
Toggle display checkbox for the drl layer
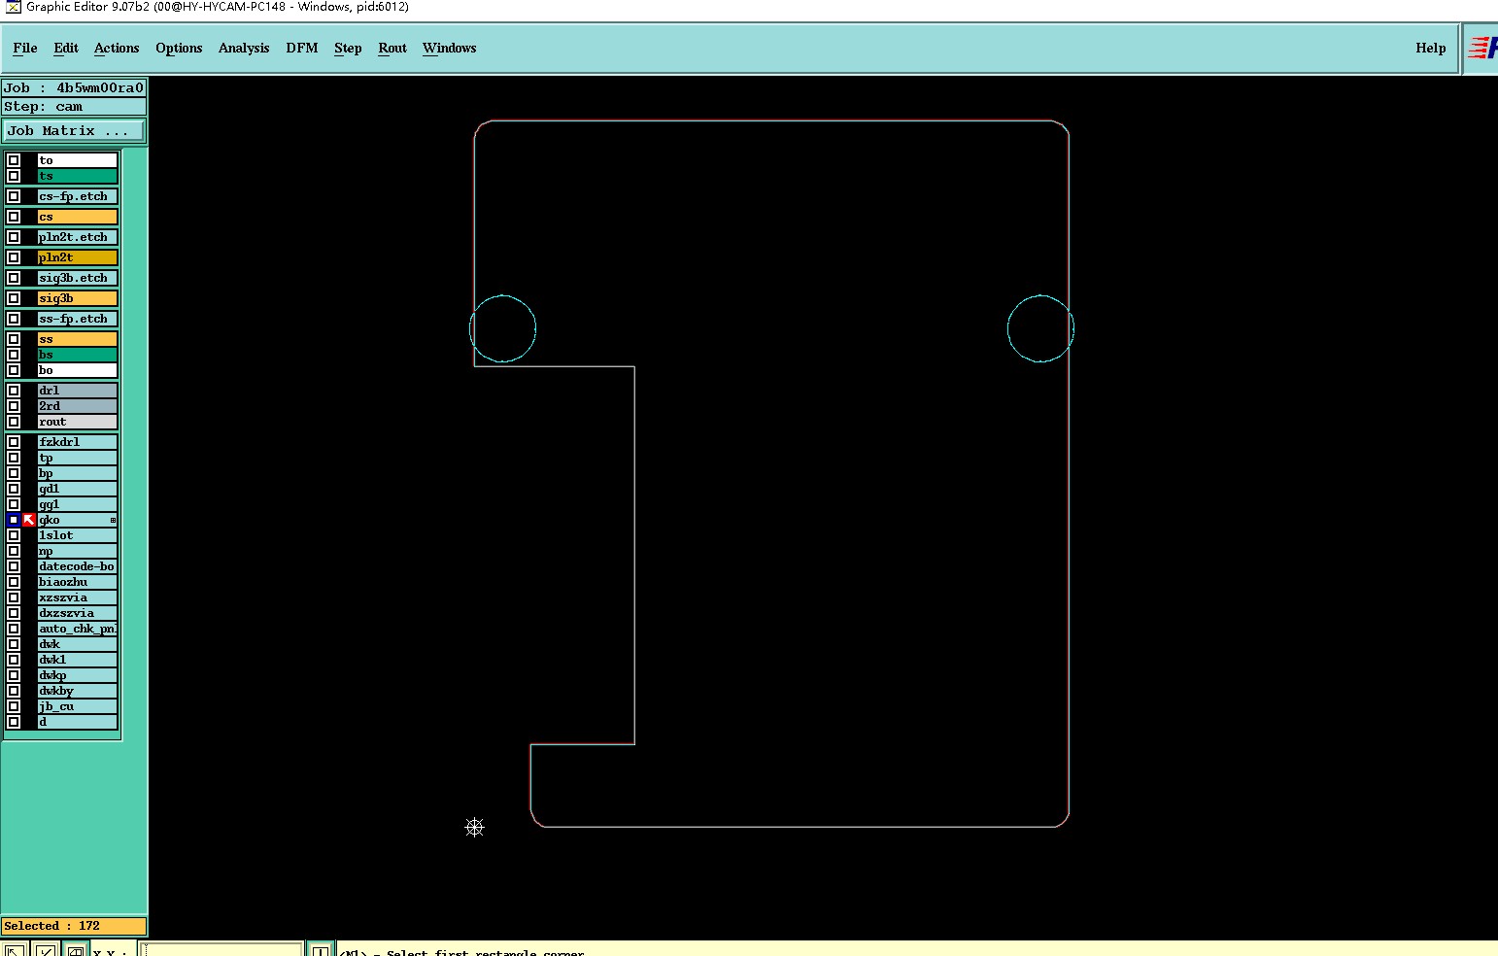14,391
